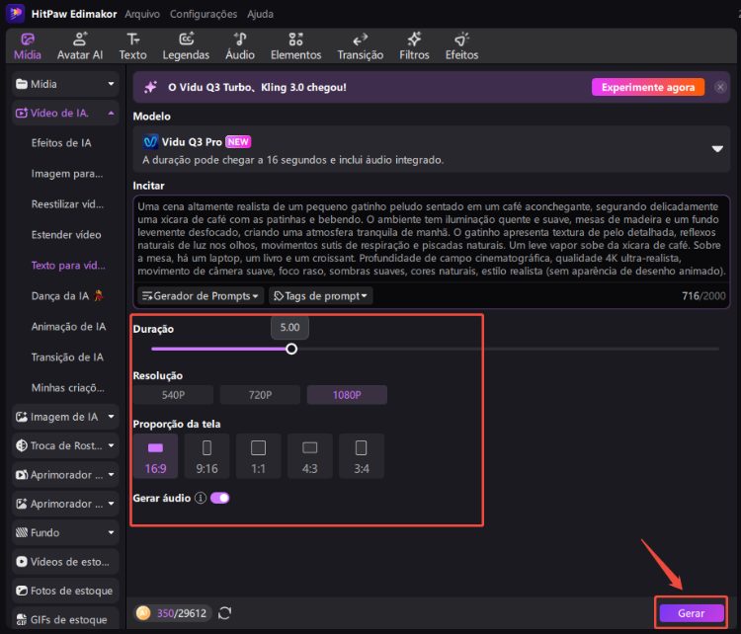Open Minhas criaçõ... in sidebar

[68, 388]
